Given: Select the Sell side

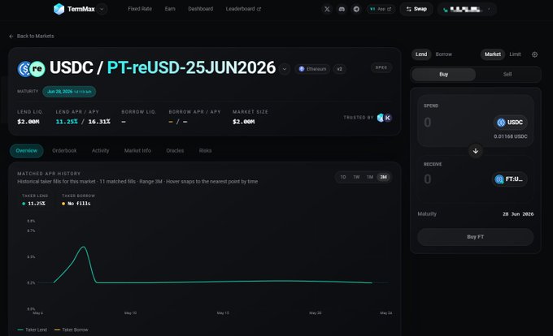Looking at the screenshot, I should click(507, 74).
